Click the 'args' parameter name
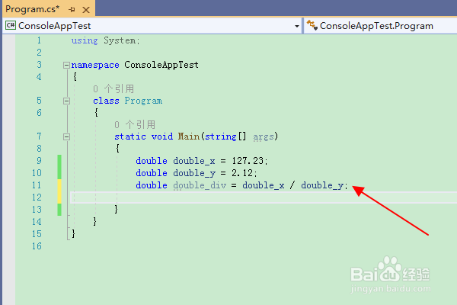457x305 pixels. tap(264, 136)
